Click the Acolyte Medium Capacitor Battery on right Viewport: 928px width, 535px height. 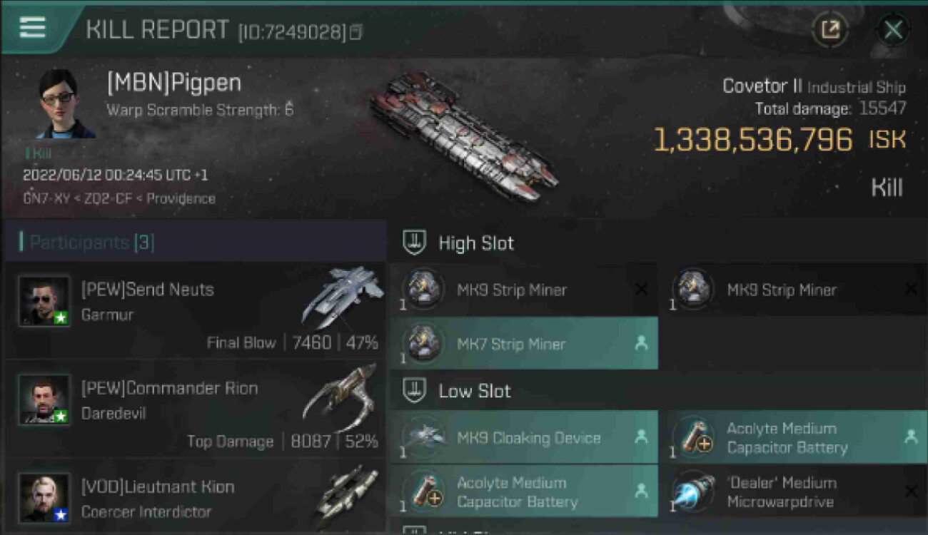[x=793, y=438]
